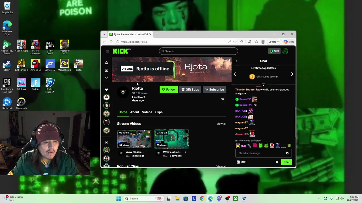Open Edge Update menu button
362x203 pixels.
click(x=274, y=42)
